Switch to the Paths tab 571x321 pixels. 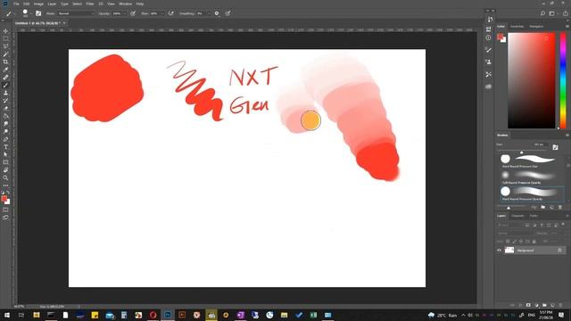click(534, 216)
